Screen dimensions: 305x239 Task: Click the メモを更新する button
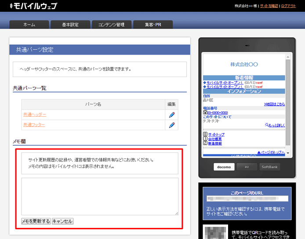pyautogui.click(x=36, y=221)
